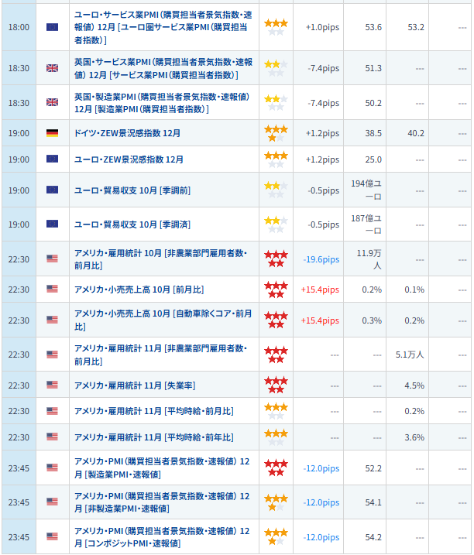The width and height of the screenshot is (474, 555).
Task: Open the ユーロ・サービス業PMI 12月 indicator link
Action: (x=162, y=27)
